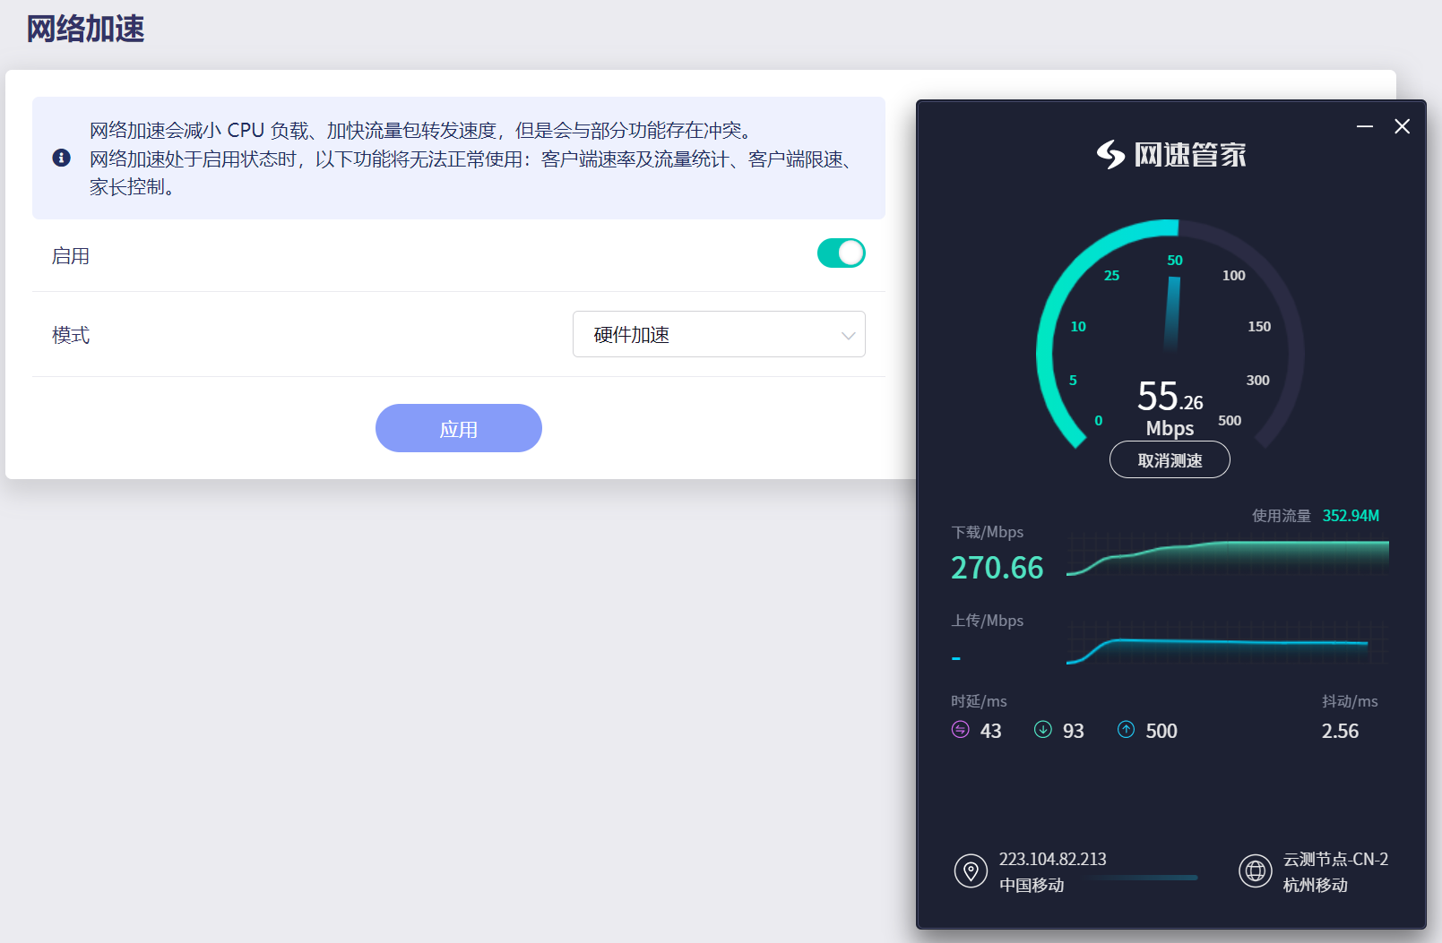Click the 使用流量 352.94M data usage text
The width and height of the screenshot is (1442, 943).
pyautogui.click(x=1315, y=516)
